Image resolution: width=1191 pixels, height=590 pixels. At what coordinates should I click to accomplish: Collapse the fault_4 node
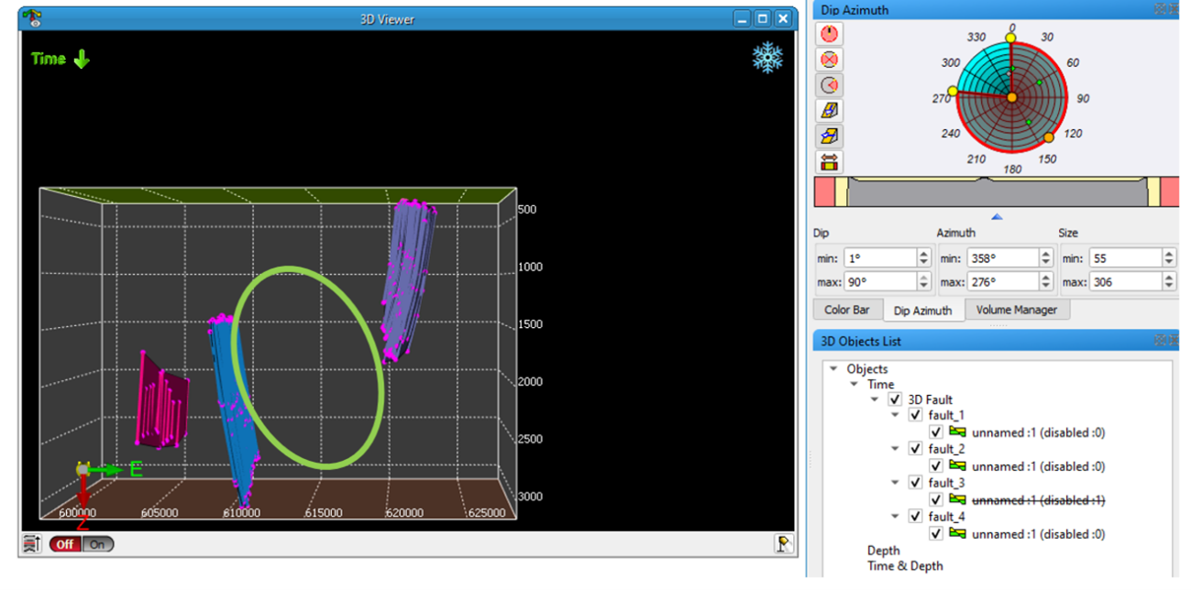(896, 517)
